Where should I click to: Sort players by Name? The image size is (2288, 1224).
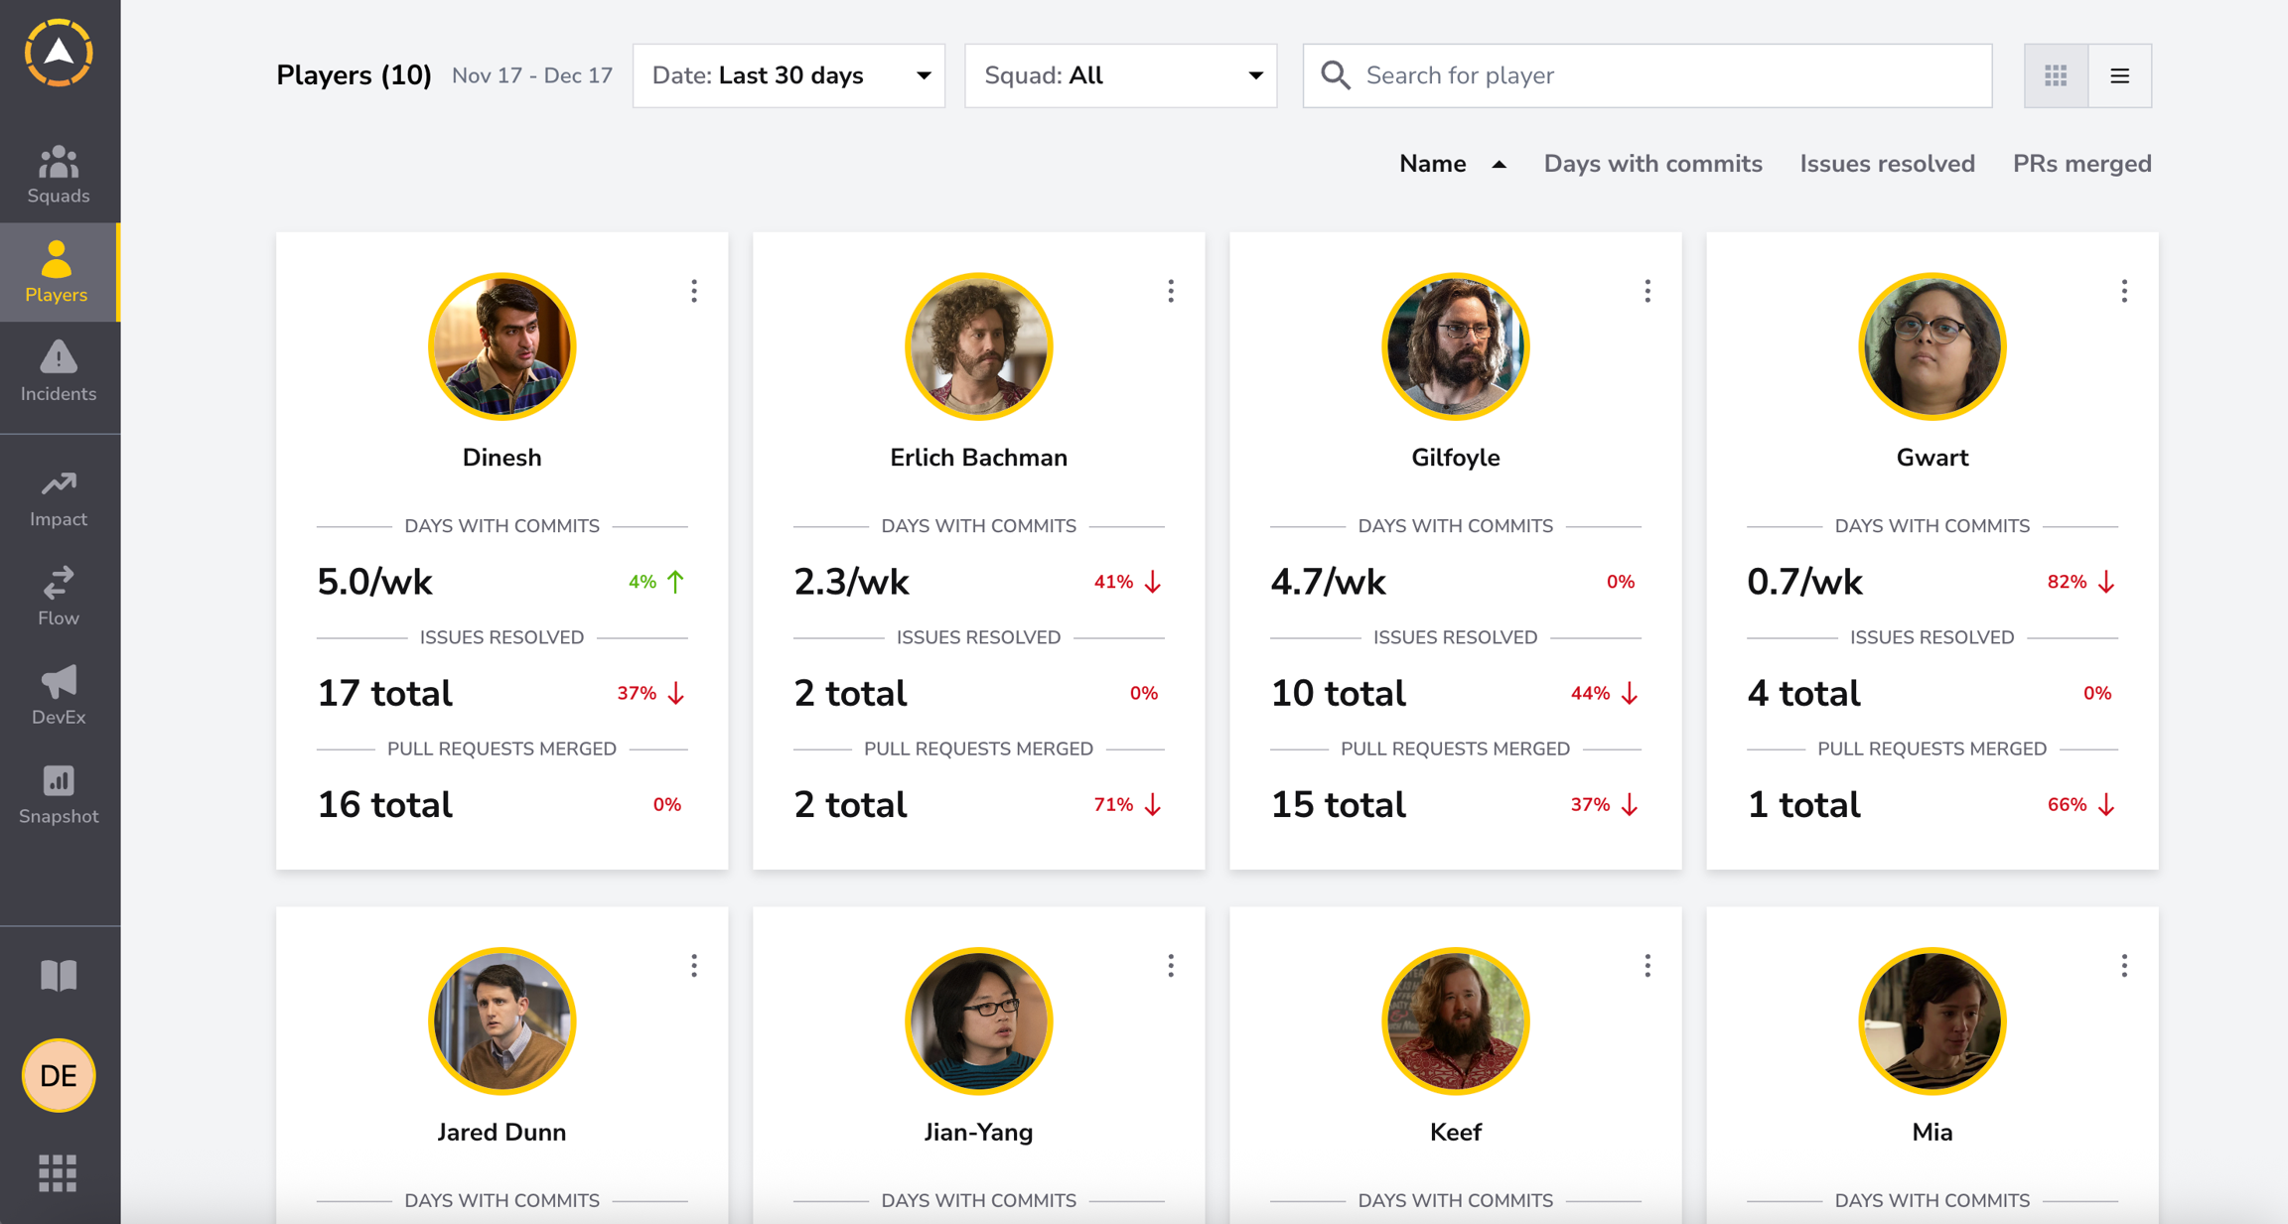(1432, 164)
